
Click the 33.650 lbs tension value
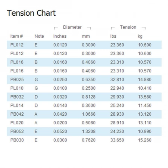point(117,140)
